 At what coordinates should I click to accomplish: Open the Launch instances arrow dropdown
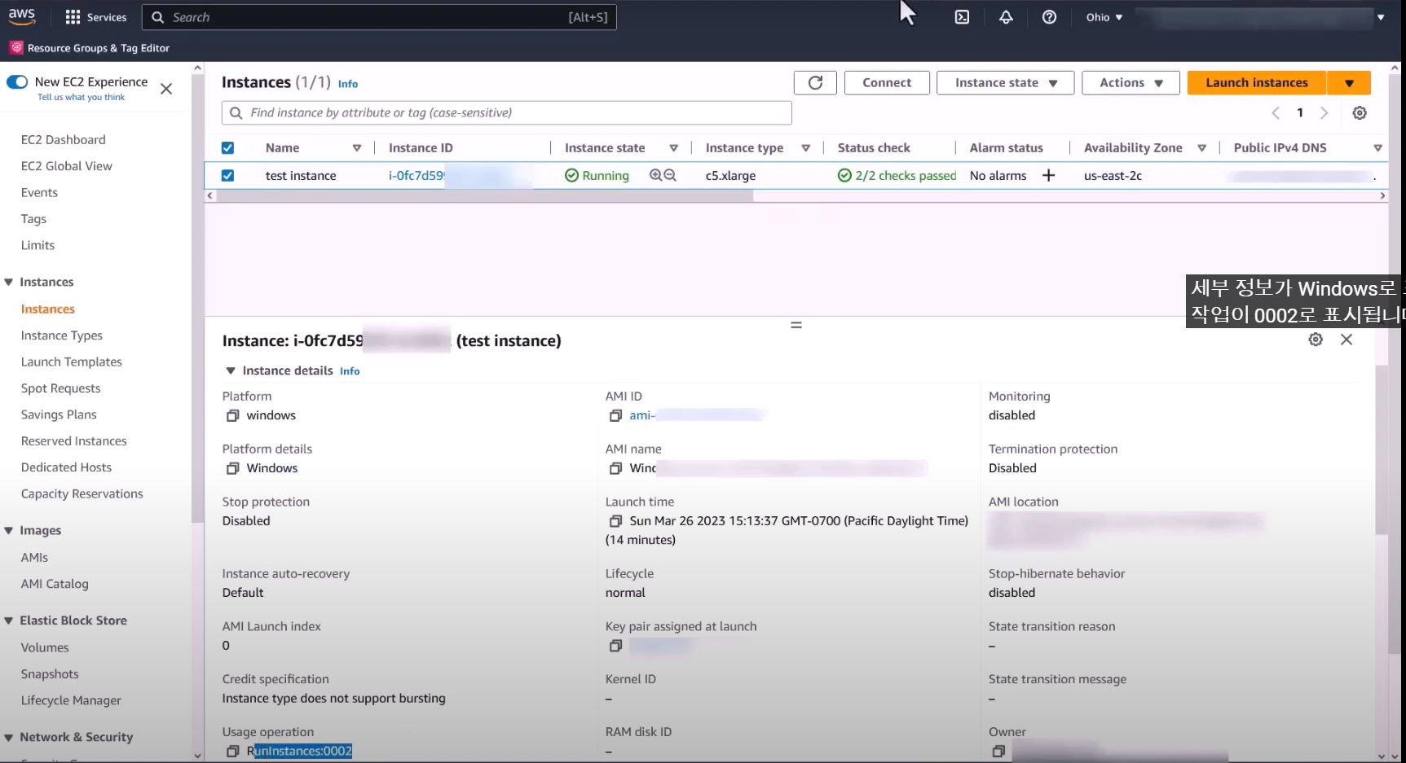click(x=1349, y=82)
